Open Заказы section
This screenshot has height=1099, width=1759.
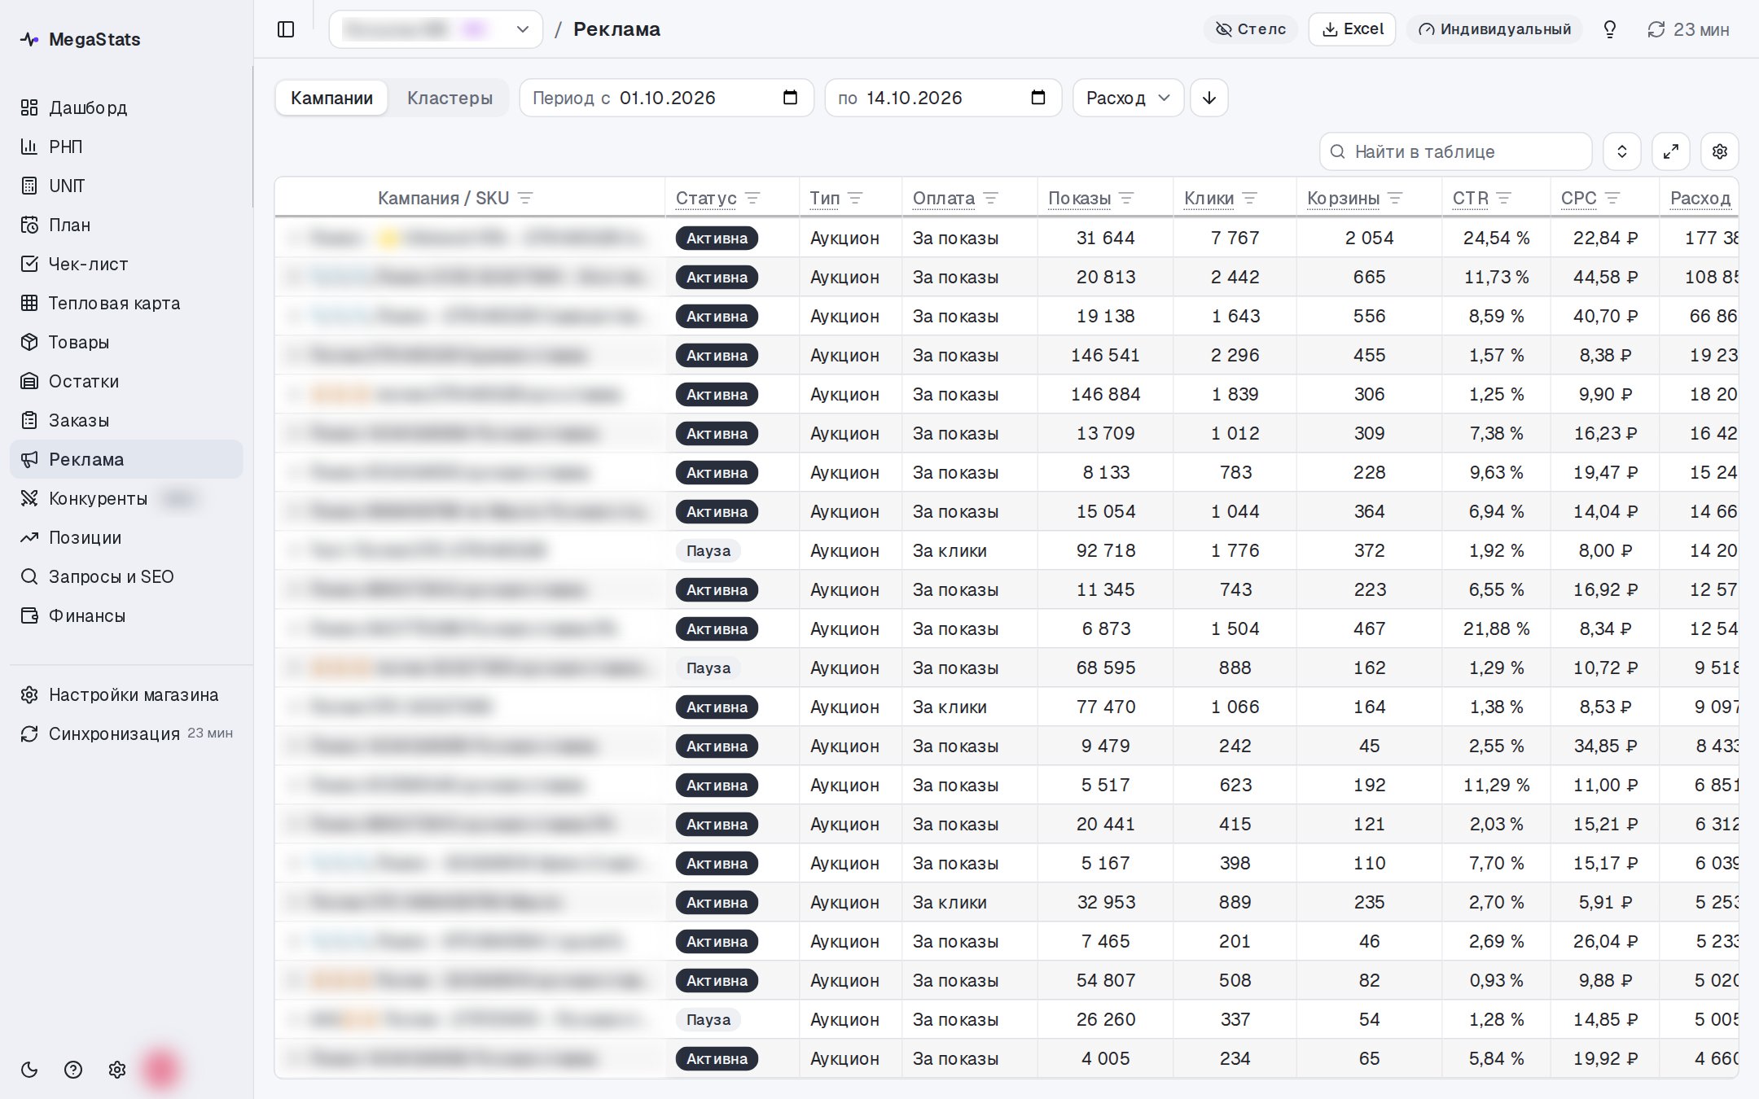click(126, 420)
